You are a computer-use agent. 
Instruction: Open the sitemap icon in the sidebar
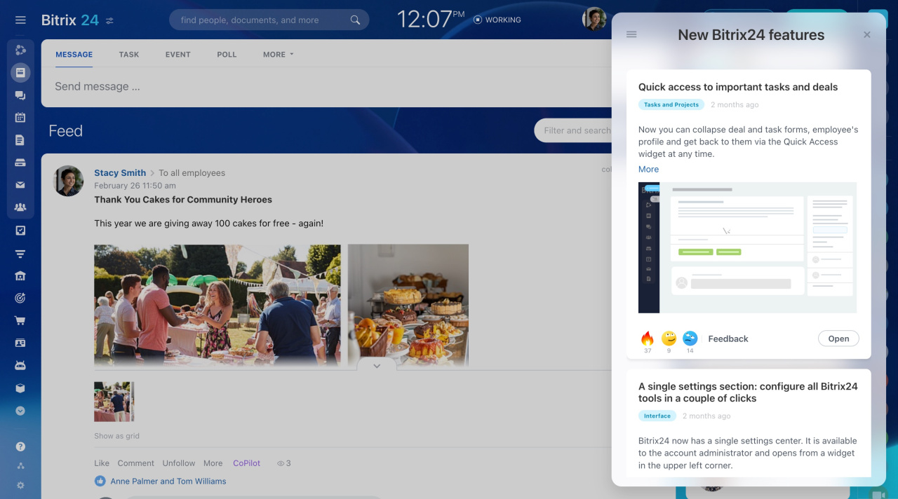(20, 466)
